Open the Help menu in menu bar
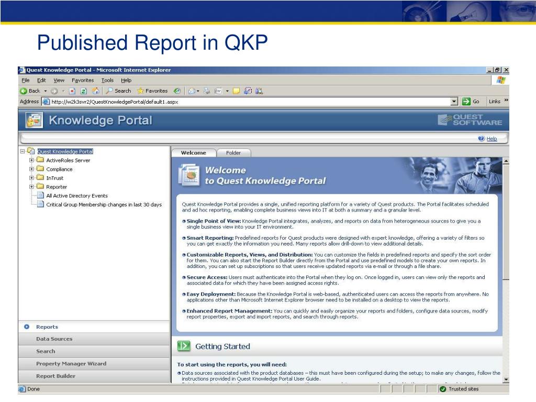 (126, 80)
